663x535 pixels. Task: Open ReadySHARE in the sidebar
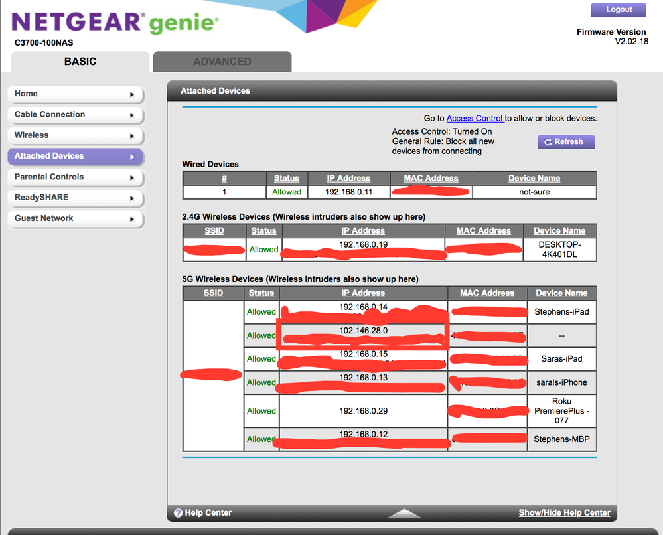pos(76,198)
